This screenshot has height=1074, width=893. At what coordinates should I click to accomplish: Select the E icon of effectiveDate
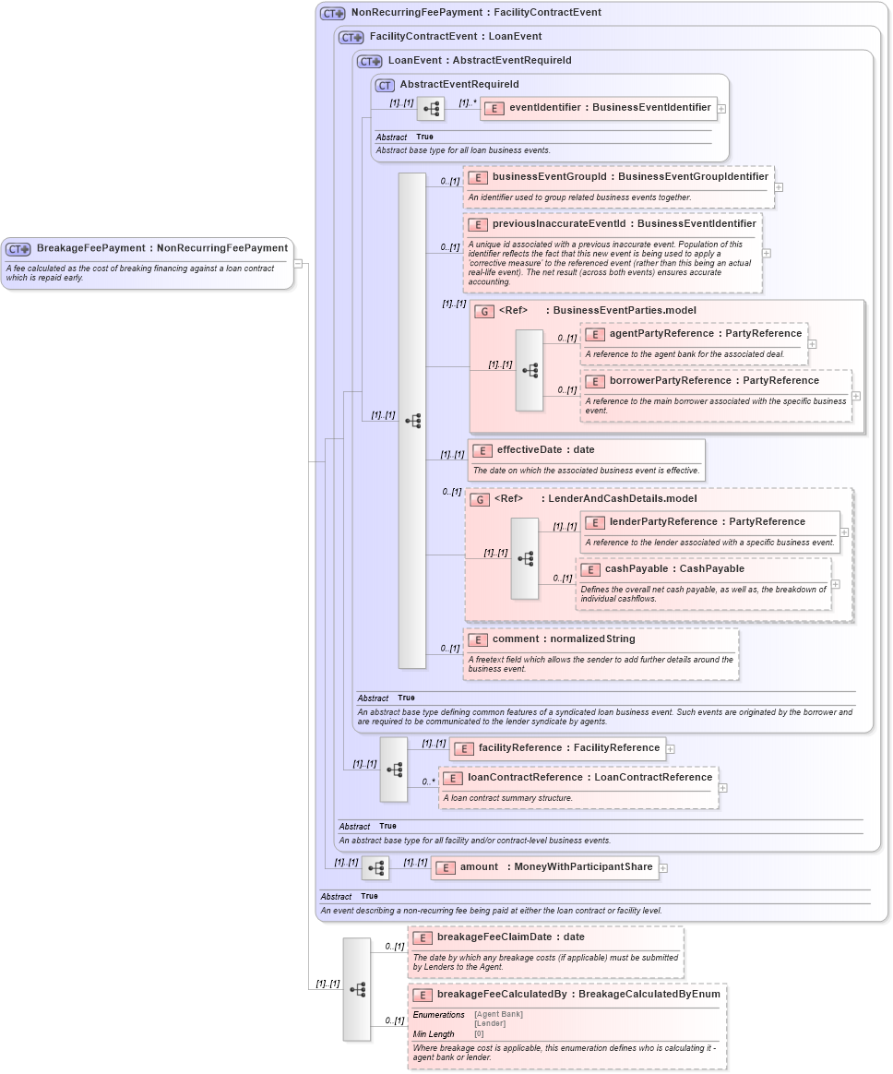[x=482, y=450]
